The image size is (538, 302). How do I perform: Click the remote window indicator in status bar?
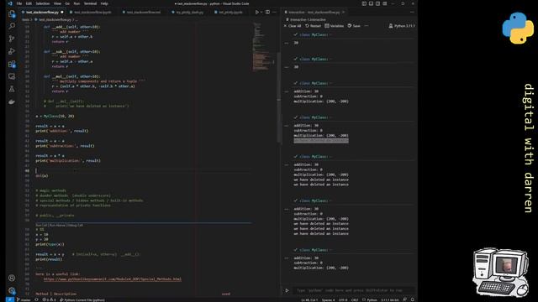pyautogui.click(x=10, y=299)
